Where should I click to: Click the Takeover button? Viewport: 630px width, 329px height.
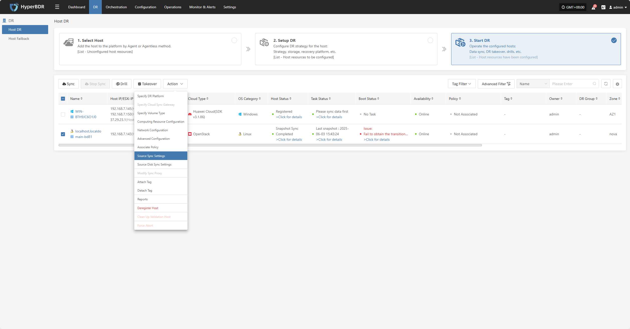[147, 84]
